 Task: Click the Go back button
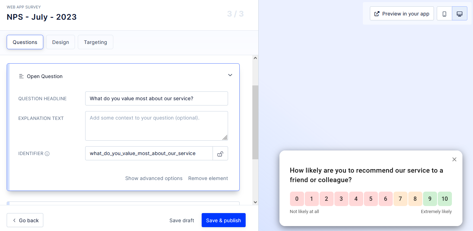[25, 220]
